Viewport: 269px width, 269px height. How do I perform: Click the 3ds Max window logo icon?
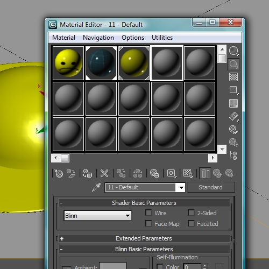[53, 25]
